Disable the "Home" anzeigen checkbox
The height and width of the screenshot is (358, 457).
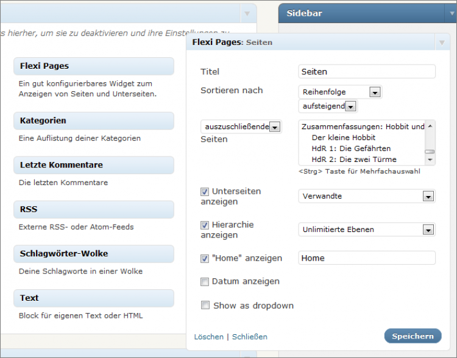point(205,258)
